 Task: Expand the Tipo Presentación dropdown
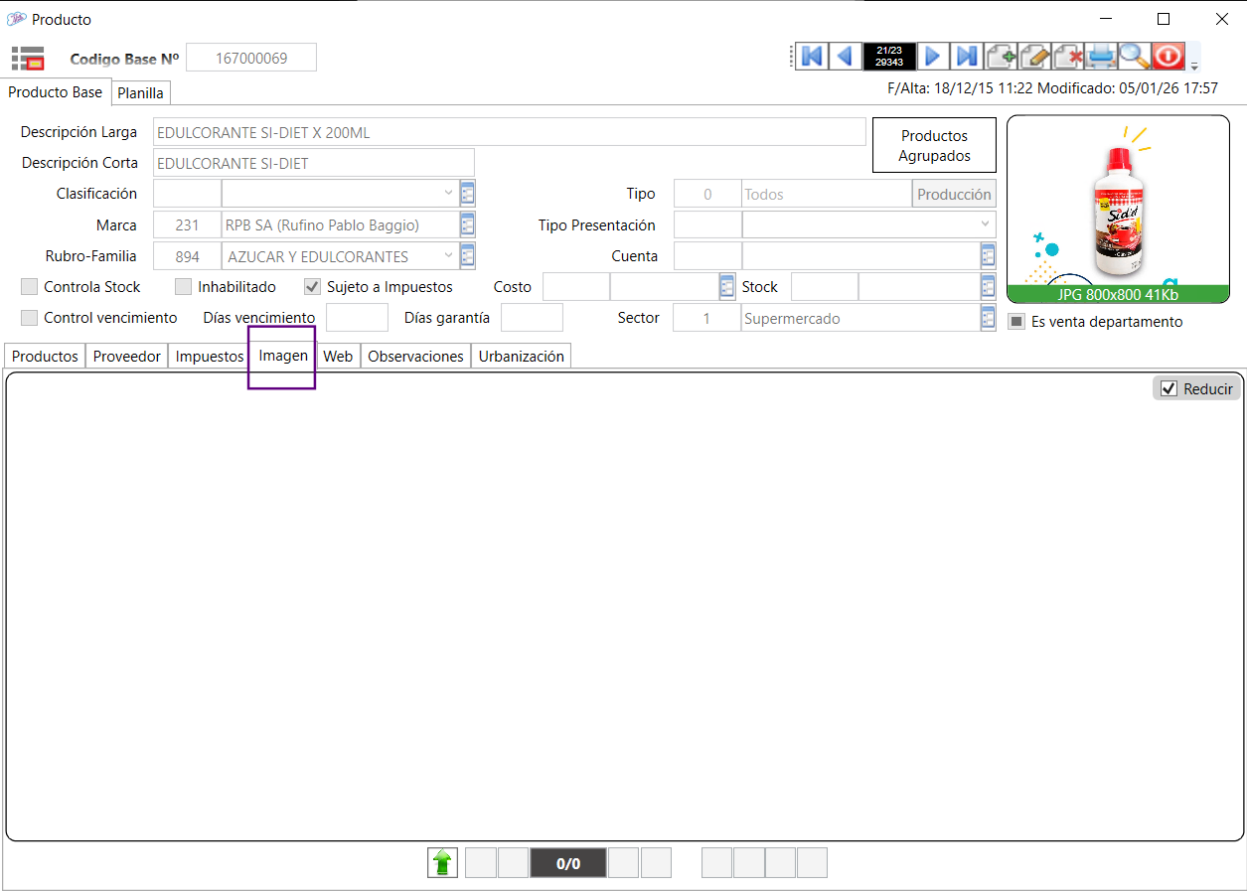(x=985, y=224)
